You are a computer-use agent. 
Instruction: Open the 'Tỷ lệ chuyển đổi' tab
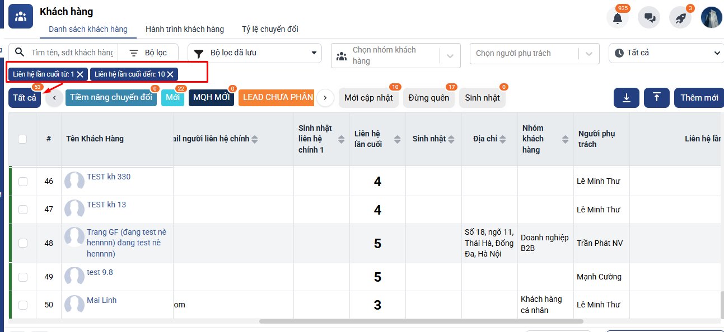tap(270, 29)
